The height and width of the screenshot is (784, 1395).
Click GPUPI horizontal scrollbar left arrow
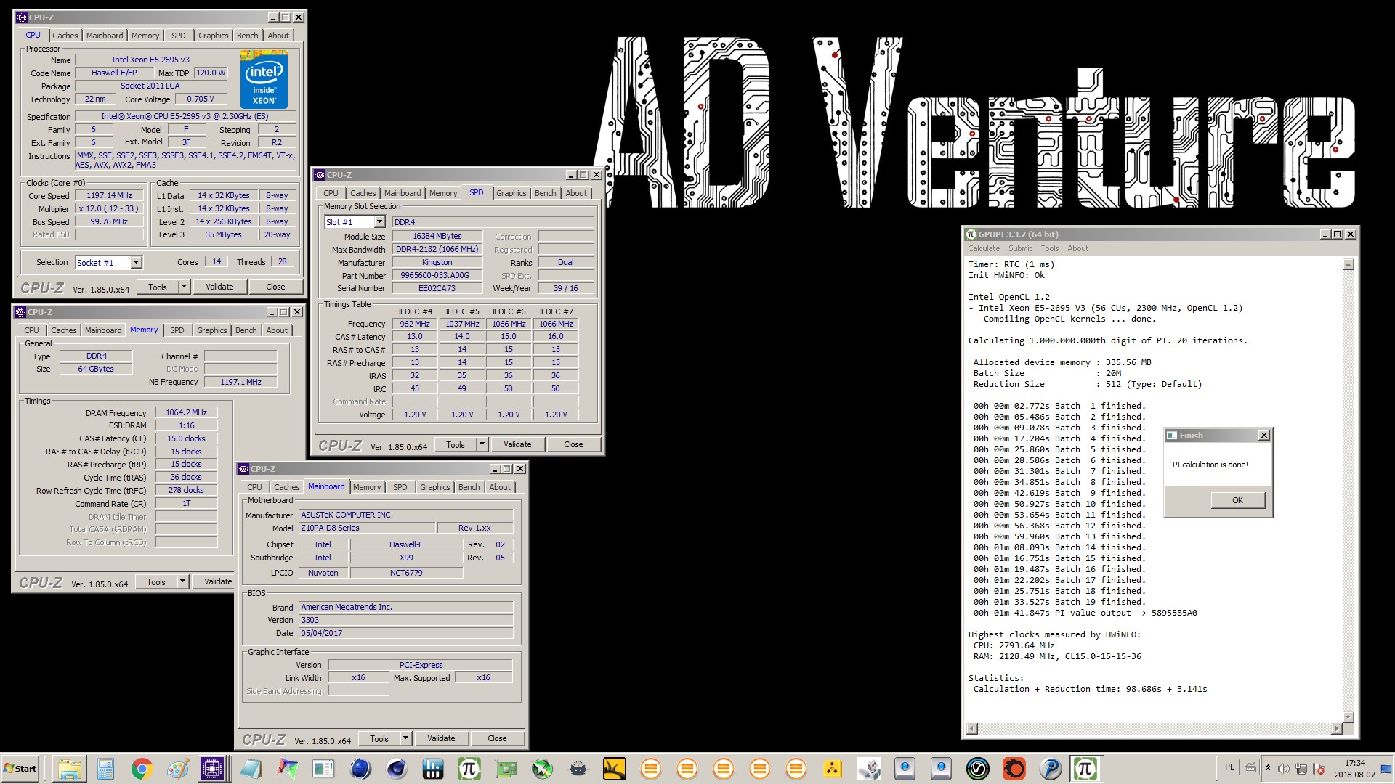972,729
